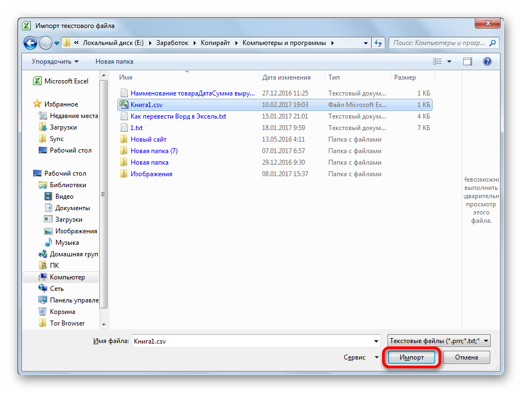522x393 pixels.
Task: Click the Back navigation arrow button
Action: point(31,43)
